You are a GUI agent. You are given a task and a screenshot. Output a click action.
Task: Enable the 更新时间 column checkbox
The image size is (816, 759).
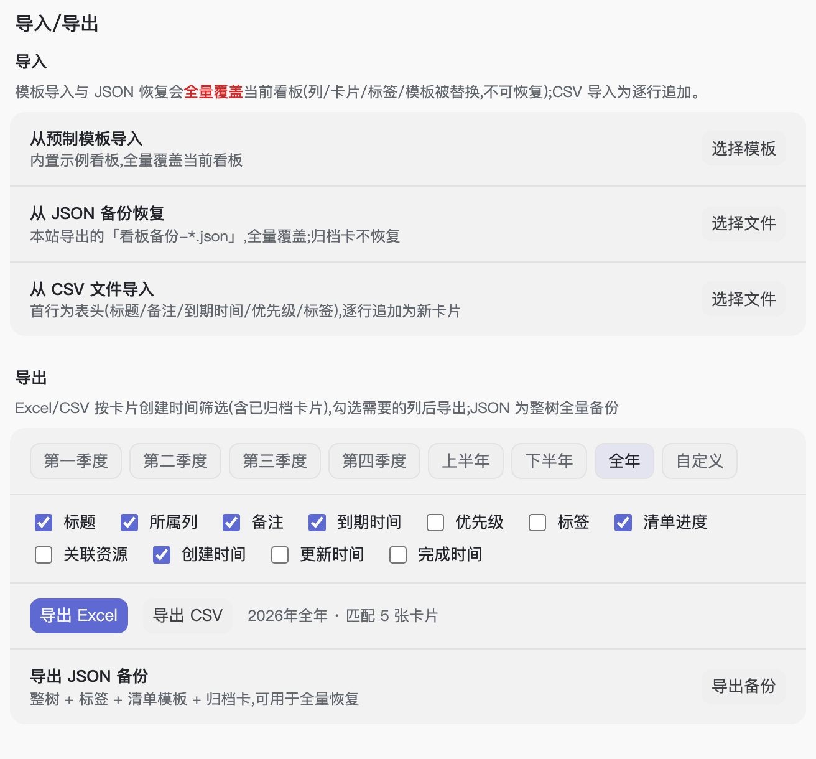[280, 555]
